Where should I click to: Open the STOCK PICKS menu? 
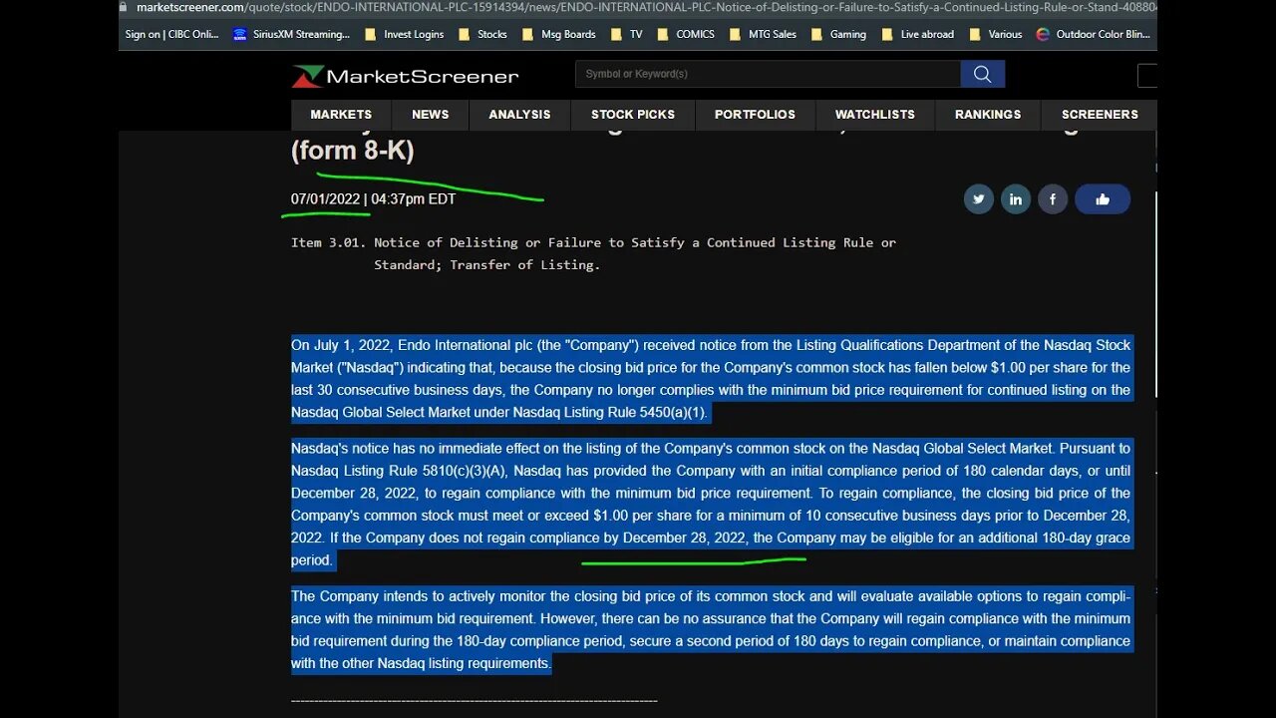tap(633, 115)
